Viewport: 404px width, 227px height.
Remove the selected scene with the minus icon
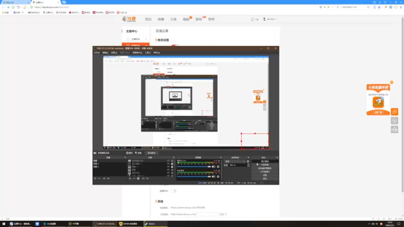click(99, 179)
